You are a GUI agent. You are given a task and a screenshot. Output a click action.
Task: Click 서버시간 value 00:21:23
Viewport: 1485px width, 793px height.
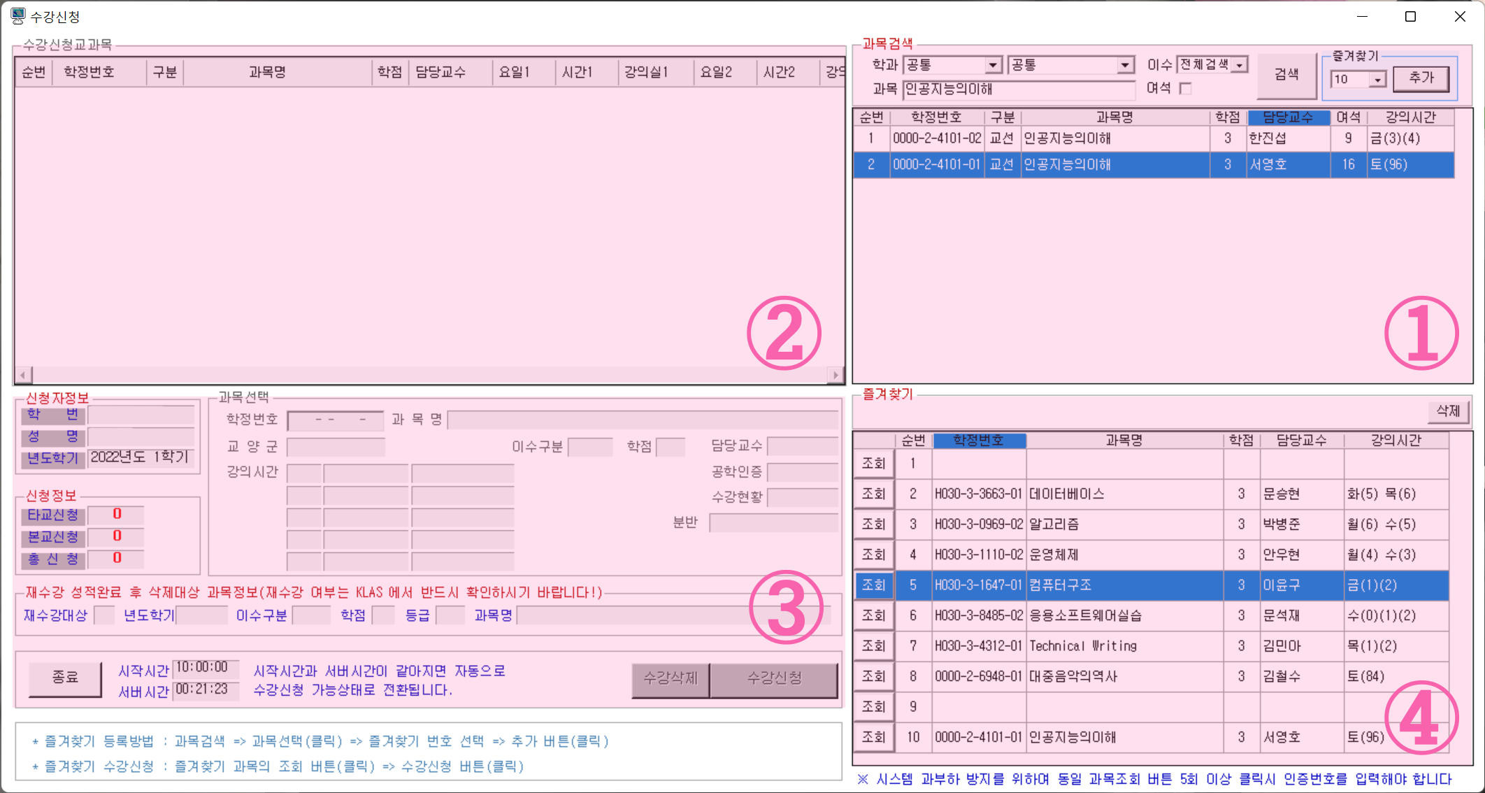click(206, 690)
